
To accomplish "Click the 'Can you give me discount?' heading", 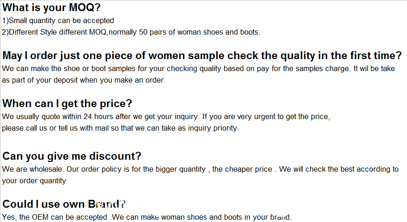I will tap(72, 156).
